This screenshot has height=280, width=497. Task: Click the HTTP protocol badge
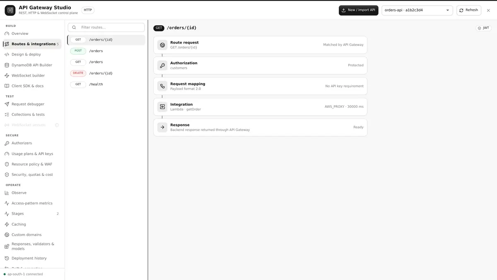point(88,10)
